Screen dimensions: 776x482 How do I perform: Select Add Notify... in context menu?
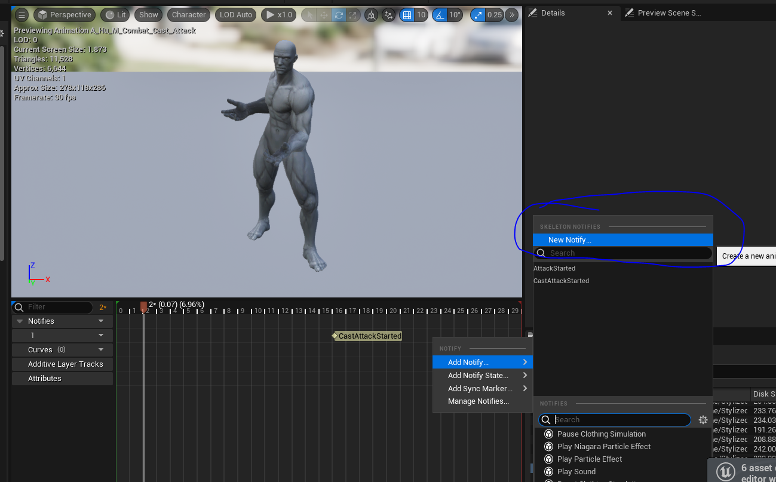(x=483, y=363)
